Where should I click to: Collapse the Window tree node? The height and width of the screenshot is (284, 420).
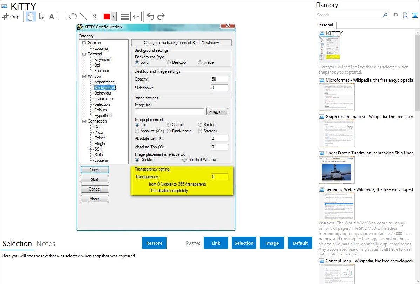[84, 77]
